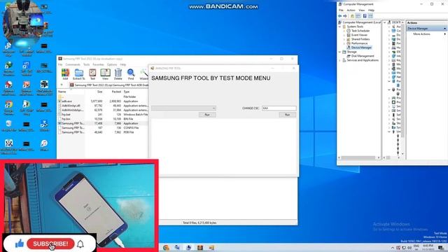Select Samsung FRP Tool CONFIG file row
Screen dimensions: 448x252
tap(103, 127)
